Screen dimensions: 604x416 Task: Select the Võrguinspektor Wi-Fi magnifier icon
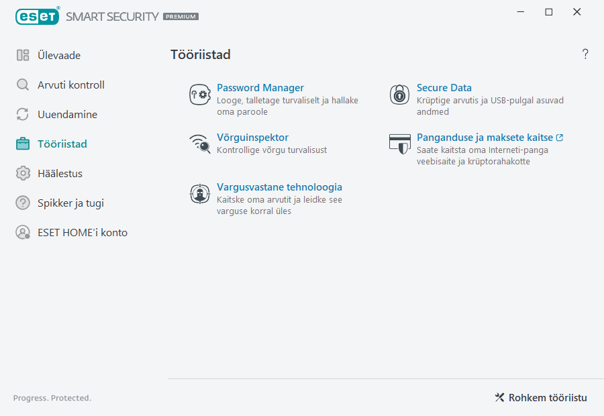pos(199,144)
